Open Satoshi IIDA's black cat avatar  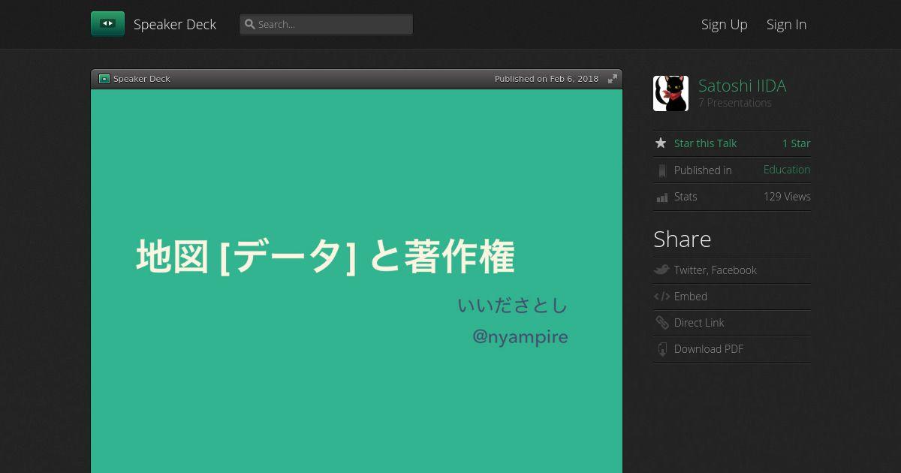[670, 93]
